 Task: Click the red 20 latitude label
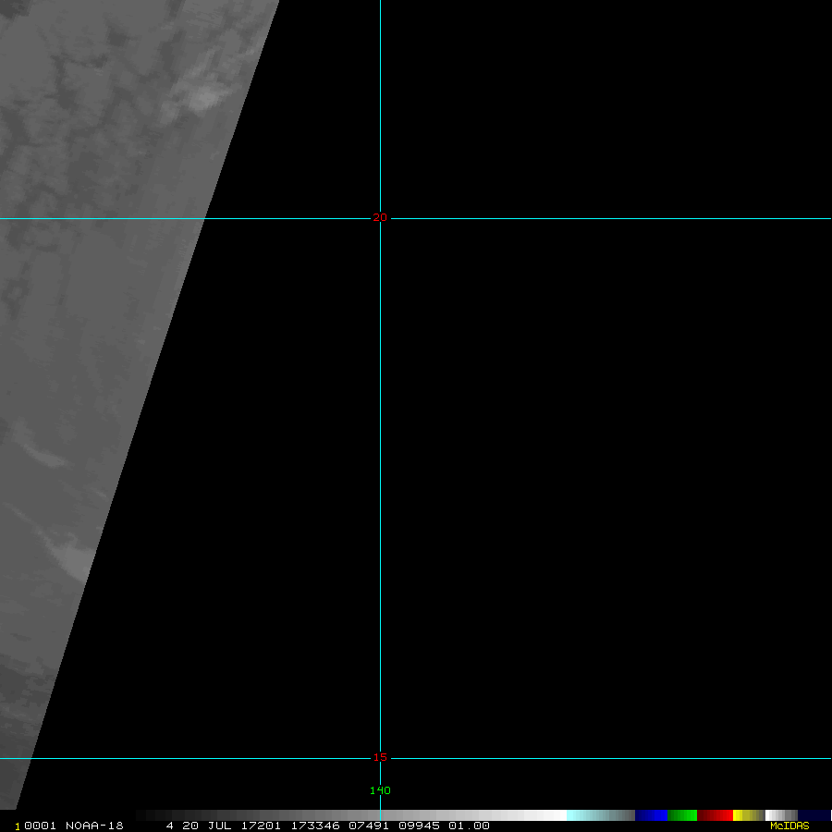(379, 218)
